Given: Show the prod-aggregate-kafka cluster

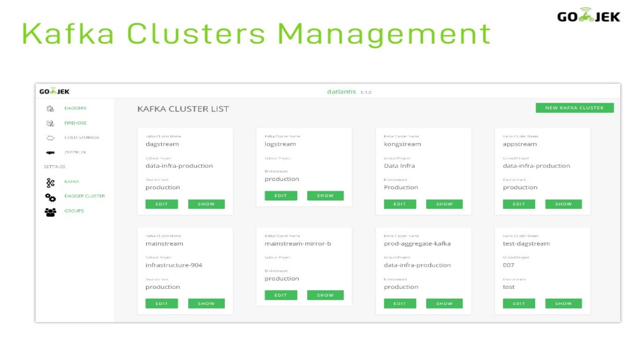Looking at the screenshot, I should coord(444,304).
